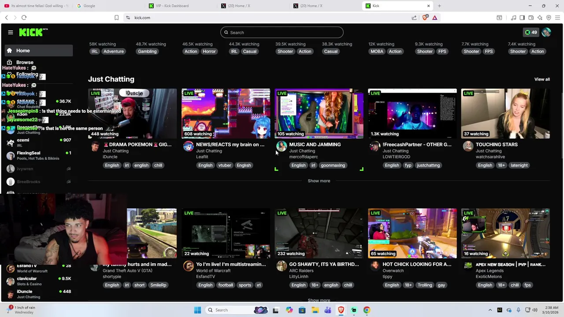Click the justchatting tag under LOWTIERGOD
Screen dimensions: 564x317
pyautogui.click(x=428, y=165)
